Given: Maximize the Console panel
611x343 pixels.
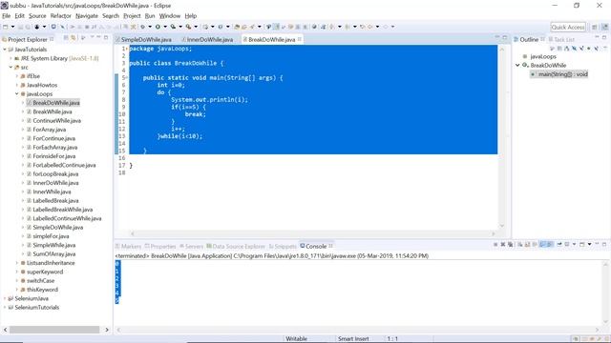Looking at the screenshot, I should (604, 244).
